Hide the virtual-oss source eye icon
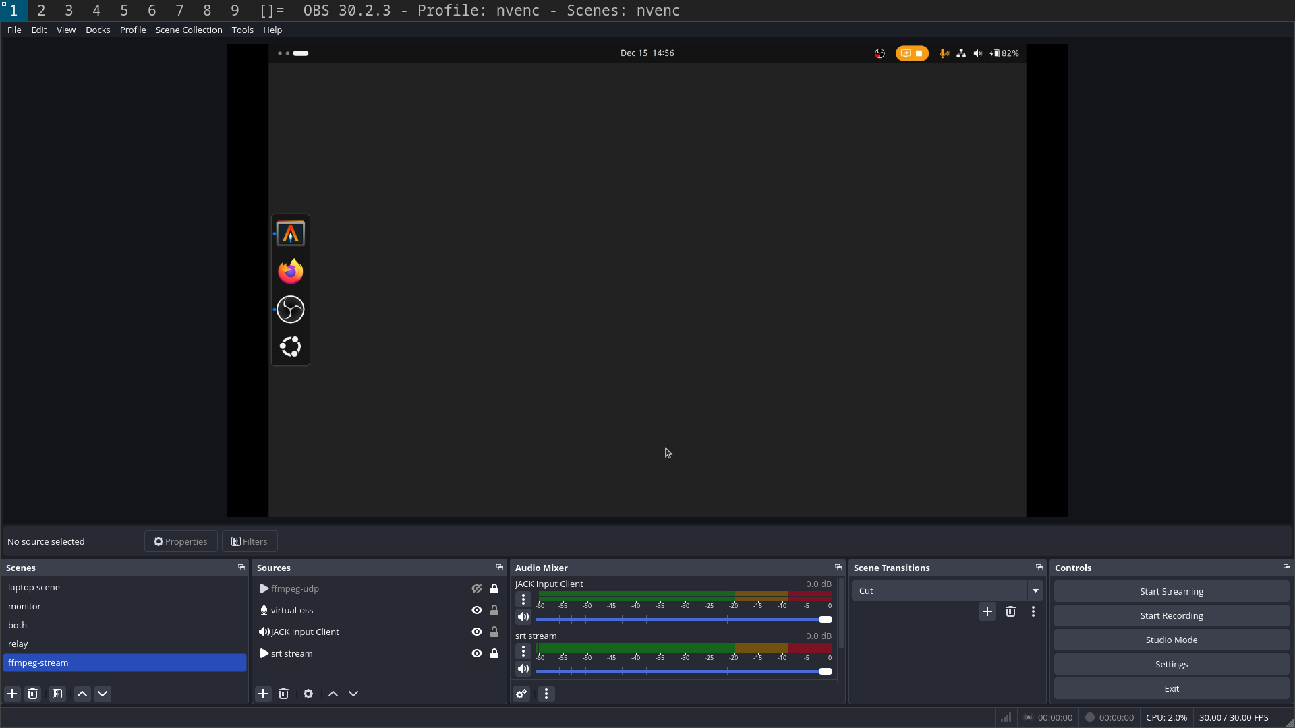 477,610
